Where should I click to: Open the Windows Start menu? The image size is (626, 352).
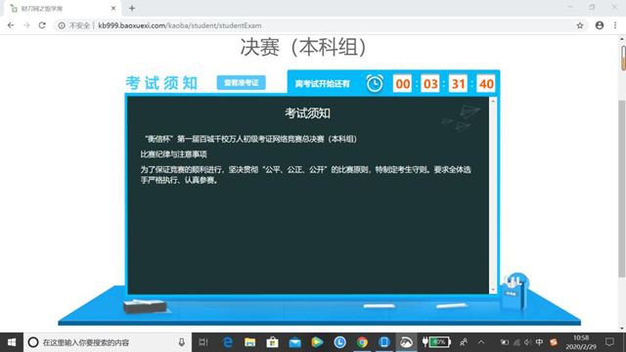[x=12, y=342]
